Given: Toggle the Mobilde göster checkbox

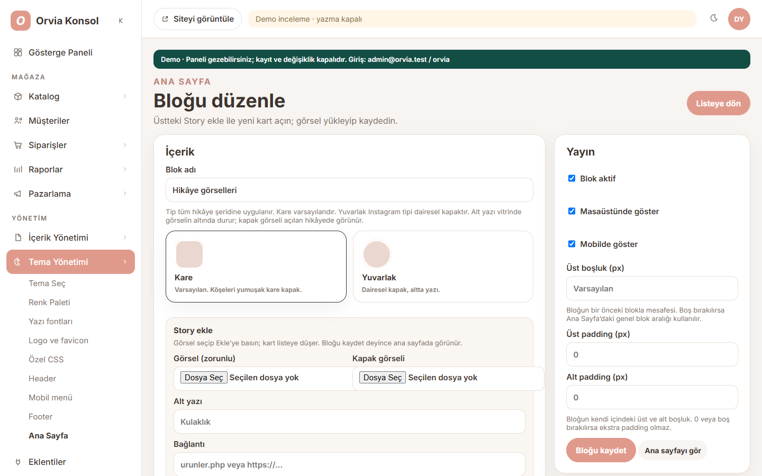Looking at the screenshot, I should coord(571,244).
